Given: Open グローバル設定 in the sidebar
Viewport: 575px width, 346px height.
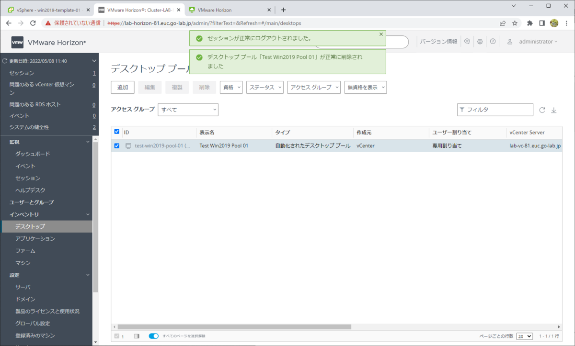Looking at the screenshot, I should tap(33, 323).
